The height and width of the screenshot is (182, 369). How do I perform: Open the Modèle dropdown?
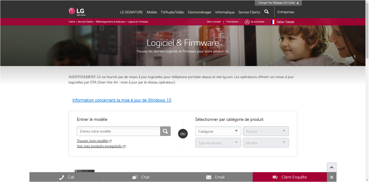pyautogui.click(x=266, y=143)
